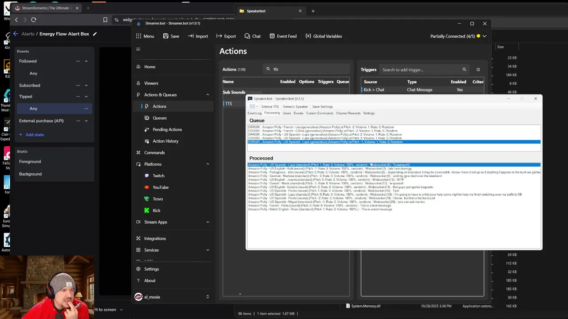Click Silence TTS in Speaker.bot
Viewport: 568px width, 319px height.
(x=270, y=106)
